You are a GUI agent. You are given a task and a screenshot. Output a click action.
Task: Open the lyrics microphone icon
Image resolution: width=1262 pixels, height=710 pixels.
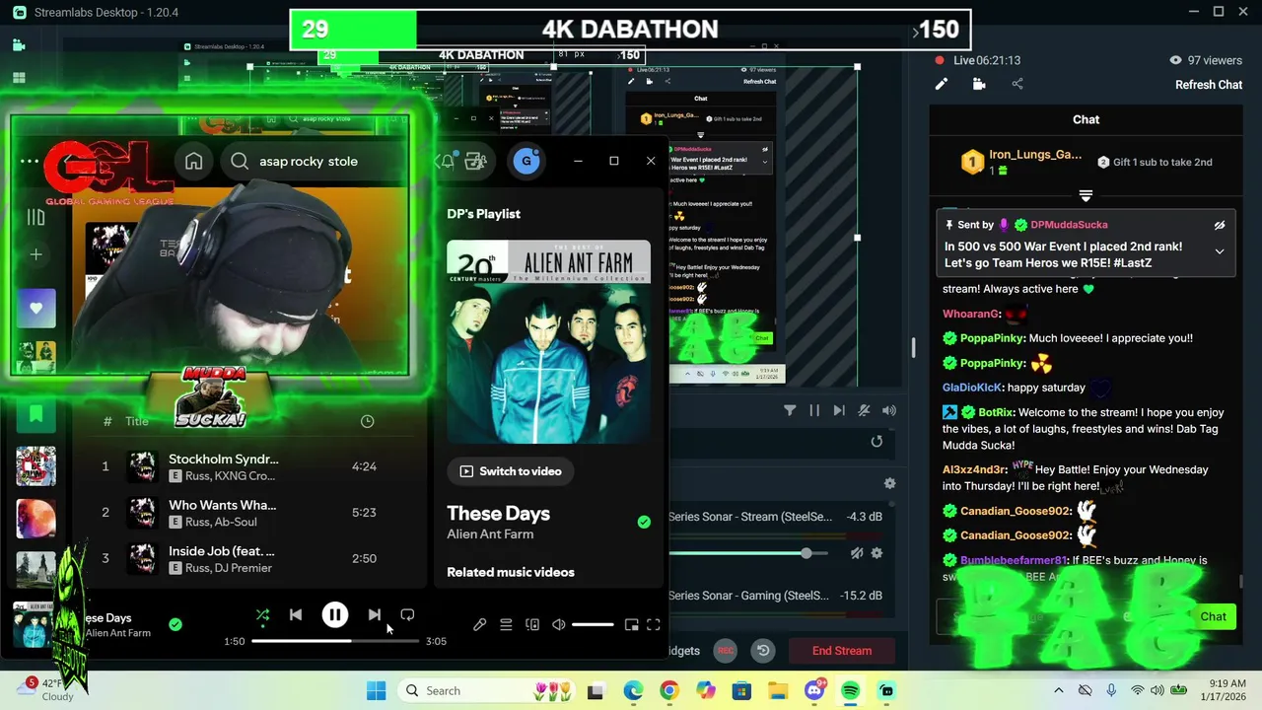pyautogui.click(x=479, y=624)
